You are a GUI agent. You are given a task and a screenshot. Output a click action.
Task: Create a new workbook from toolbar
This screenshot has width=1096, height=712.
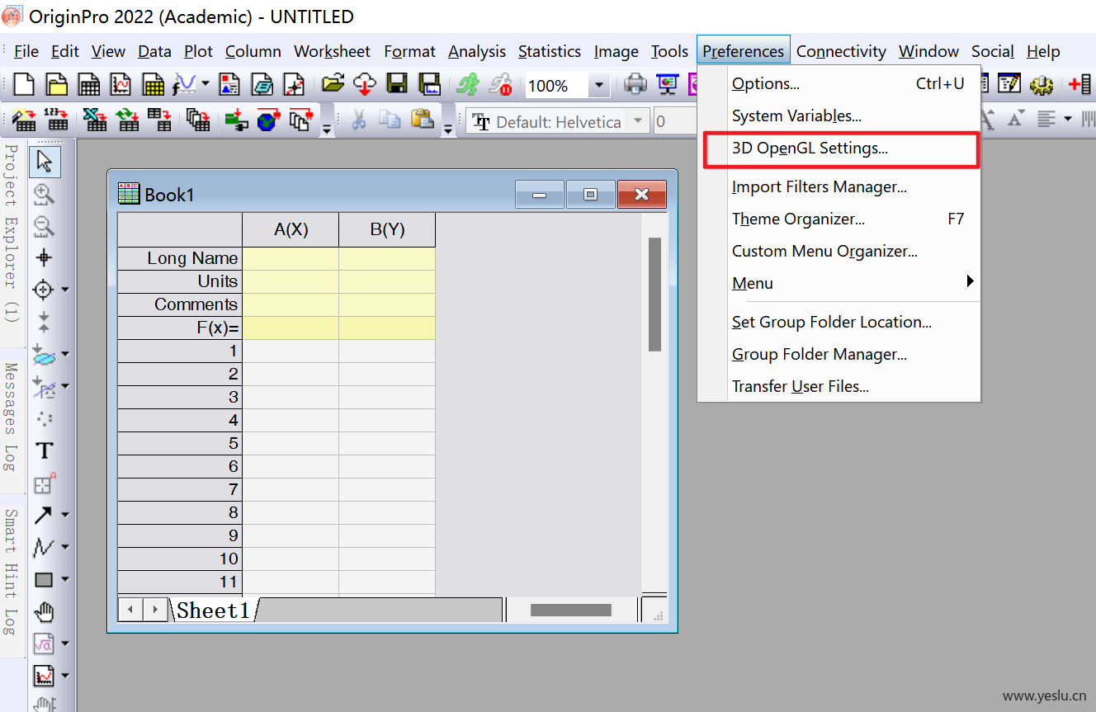(89, 85)
